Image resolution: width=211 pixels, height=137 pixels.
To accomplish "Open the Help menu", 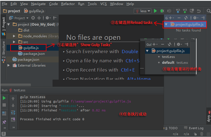I will click(130, 4).
